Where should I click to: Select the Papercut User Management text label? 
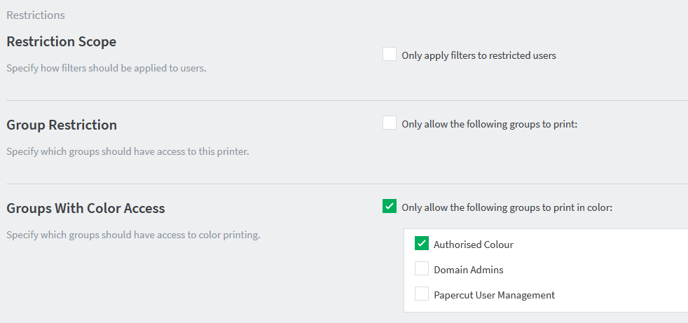click(x=494, y=295)
